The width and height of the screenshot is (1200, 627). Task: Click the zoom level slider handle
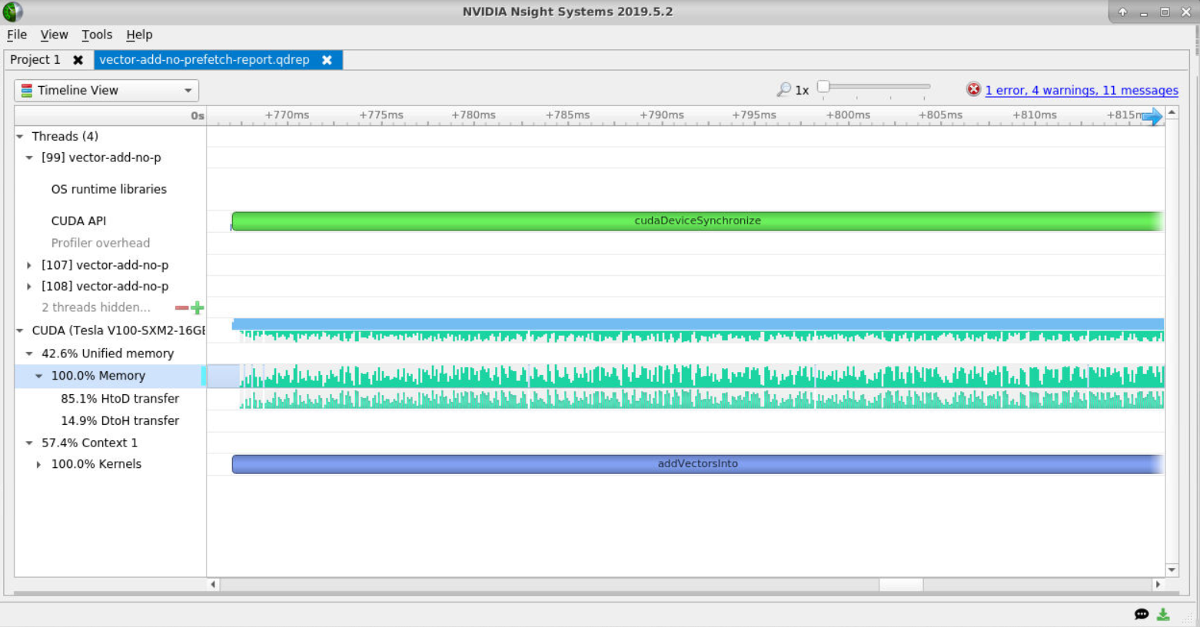[x=823, y=86]
